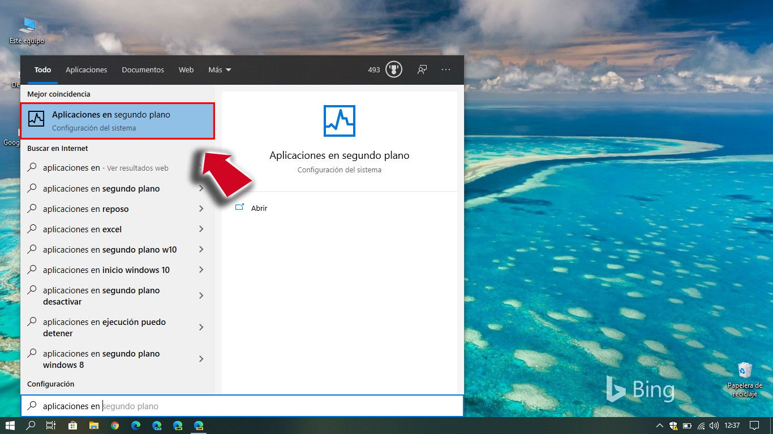
Task: Open the feedback icon in search header
Action: pos(422,69)
